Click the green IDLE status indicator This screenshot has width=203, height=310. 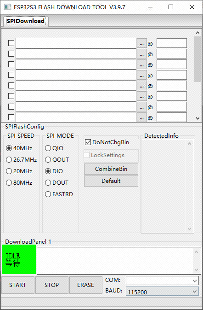[x=19, y=259]
